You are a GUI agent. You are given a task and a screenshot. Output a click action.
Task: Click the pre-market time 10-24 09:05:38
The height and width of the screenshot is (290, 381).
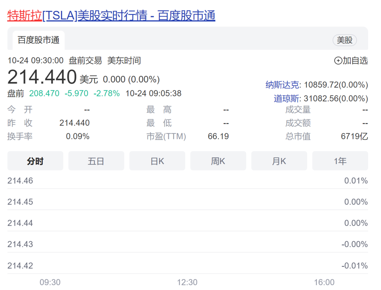(x=153, y=93)
